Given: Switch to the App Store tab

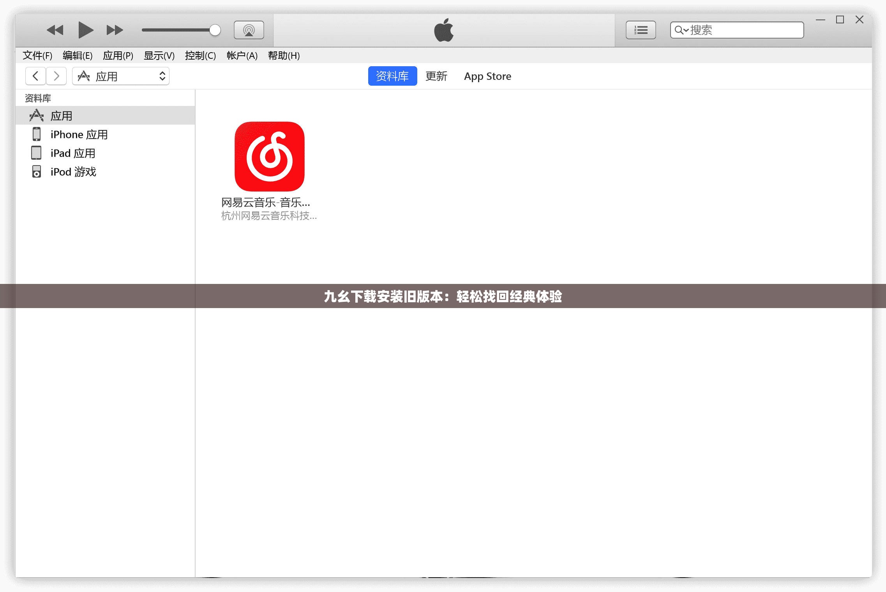Looking at the screenshot, I should pos(487,76).
